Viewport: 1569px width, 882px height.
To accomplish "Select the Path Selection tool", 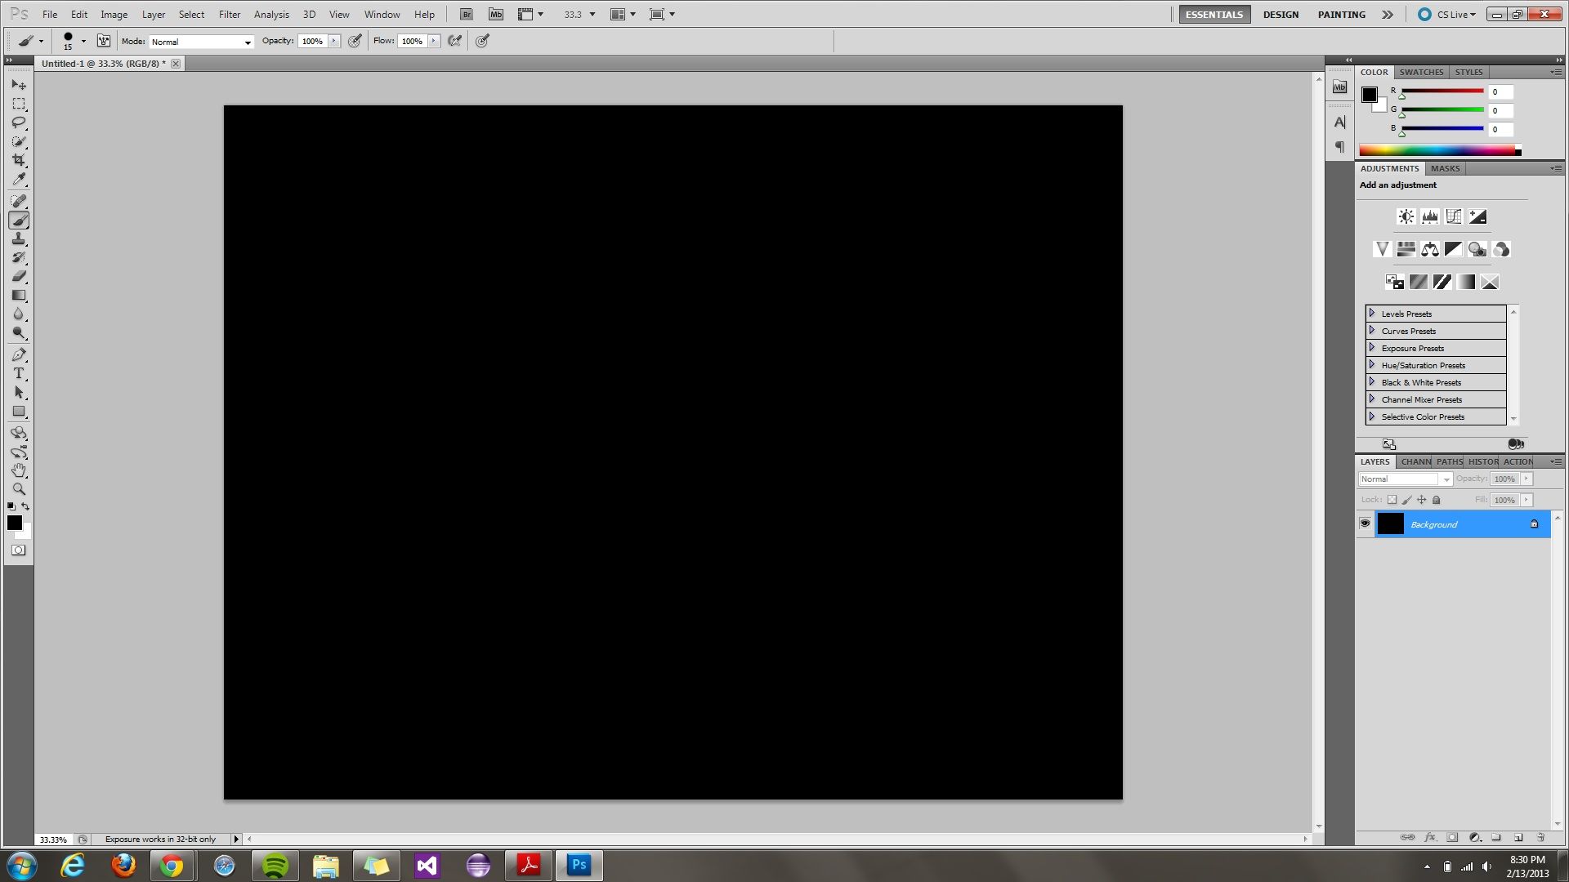I will pyautogui.click(x=19, y=392).
